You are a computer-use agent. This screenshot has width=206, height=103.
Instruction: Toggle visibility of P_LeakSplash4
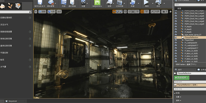point(176,43)
